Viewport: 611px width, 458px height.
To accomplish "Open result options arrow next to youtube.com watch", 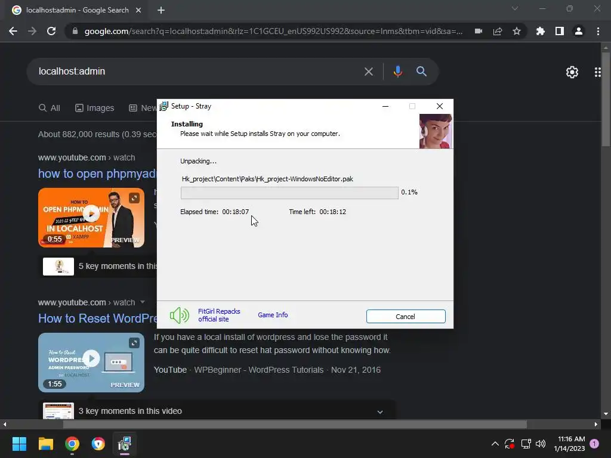I will coord(142,302).
